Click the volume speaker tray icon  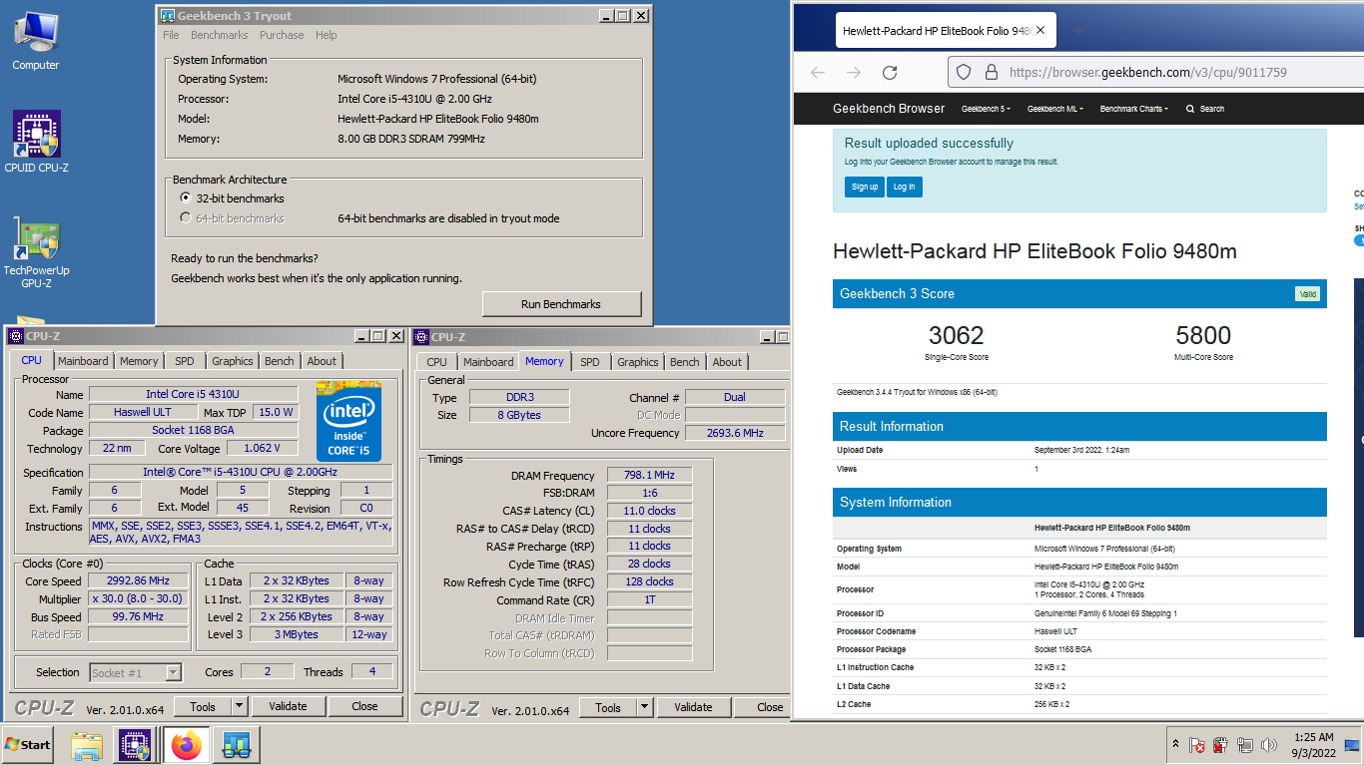1269,745
